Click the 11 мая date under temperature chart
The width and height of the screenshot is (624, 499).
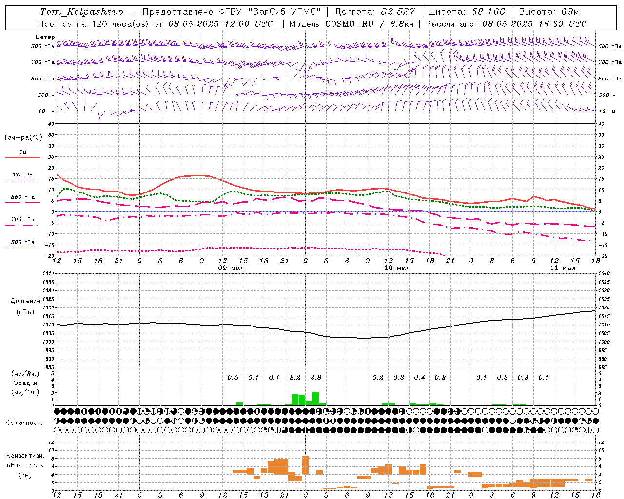click(562, 268)
